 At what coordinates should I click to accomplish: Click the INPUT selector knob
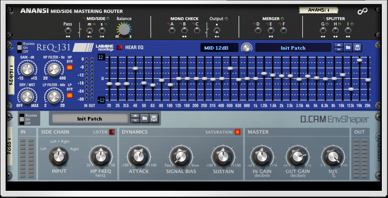click(x=59, y=156)
